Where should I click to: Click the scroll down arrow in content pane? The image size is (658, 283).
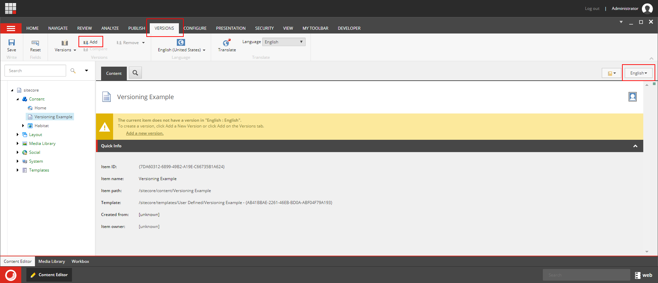647,252
